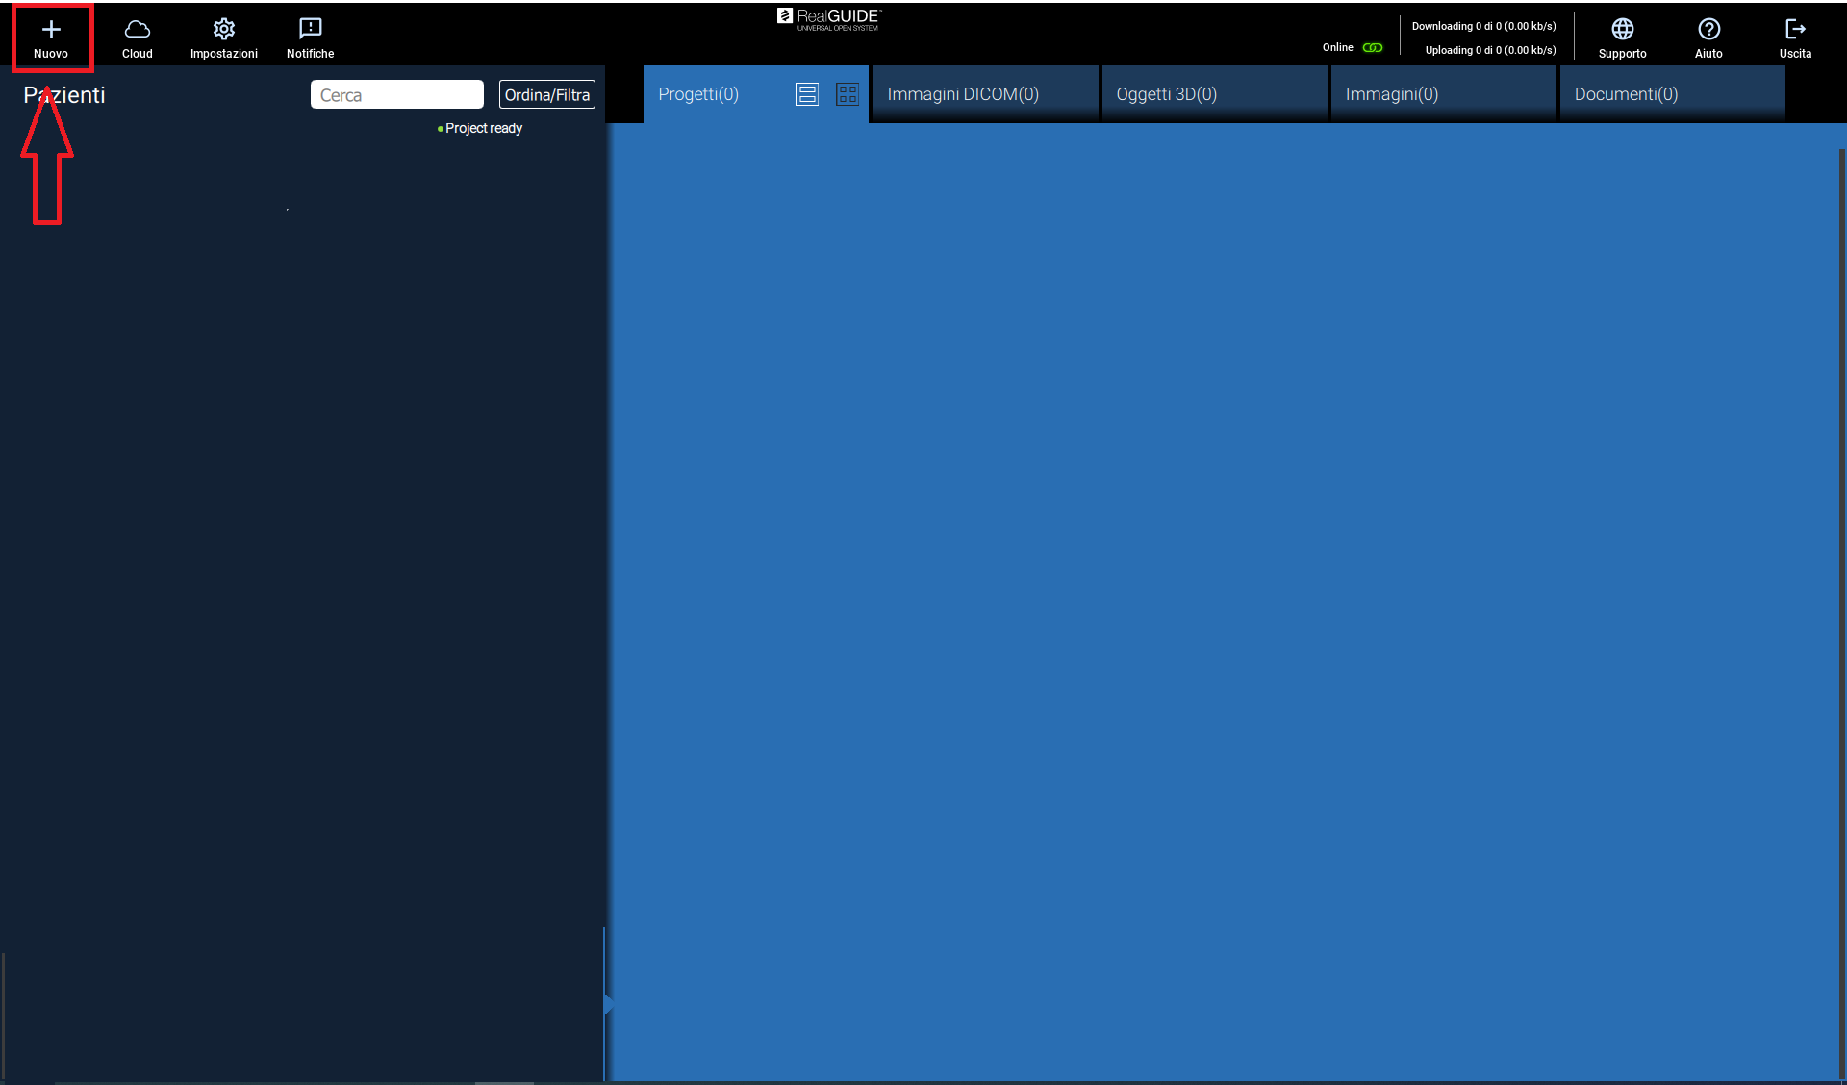This screenshot has height=1085, width=1847.
Task: Open the Aiuto help icon
Action: click(1708, 31)
